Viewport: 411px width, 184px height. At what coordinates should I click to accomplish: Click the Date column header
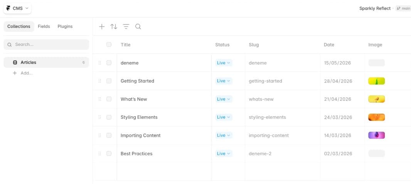(x=329, y=45)
